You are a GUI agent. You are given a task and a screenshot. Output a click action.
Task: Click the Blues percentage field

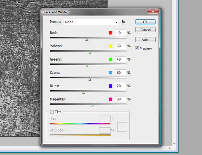pos(120,86)
